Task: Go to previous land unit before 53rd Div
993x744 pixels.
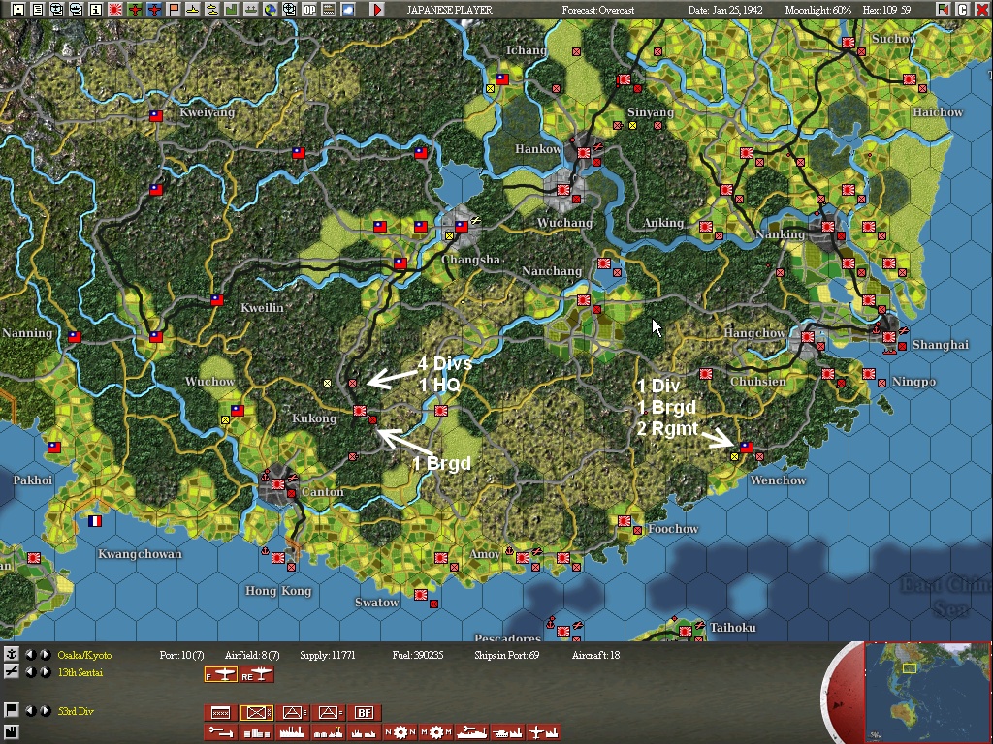Action: click(x=30, y=710)
